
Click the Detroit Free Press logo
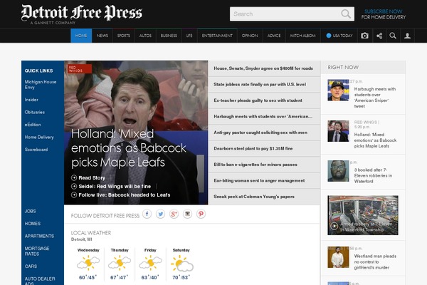pyautogui.click(x=82, y=14)
